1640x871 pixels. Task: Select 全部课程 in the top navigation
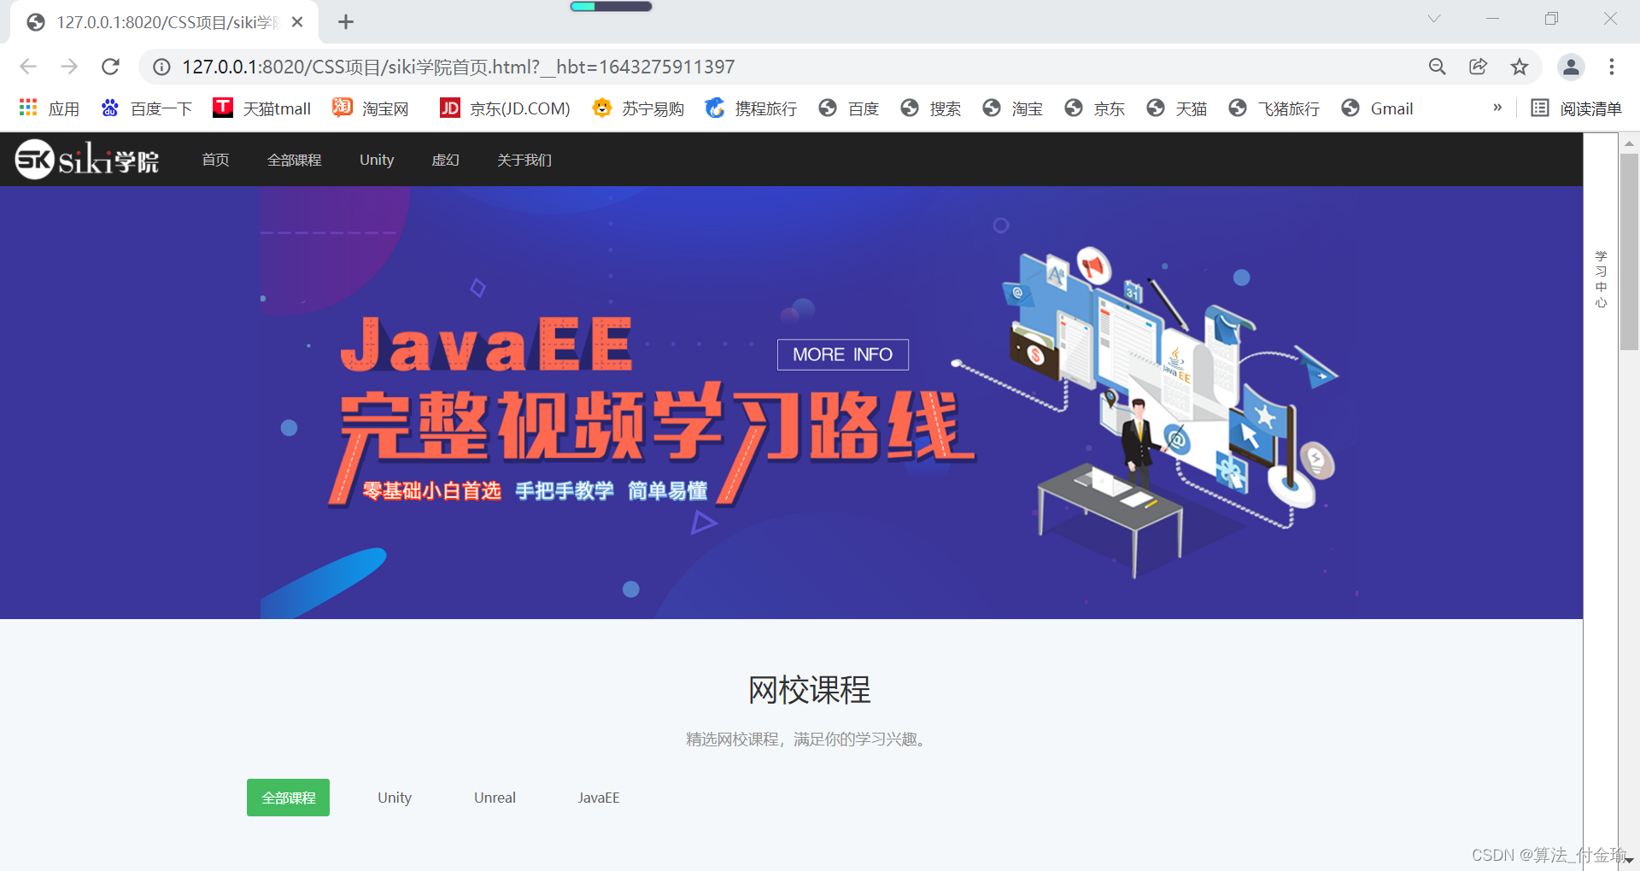pos(294,159)
